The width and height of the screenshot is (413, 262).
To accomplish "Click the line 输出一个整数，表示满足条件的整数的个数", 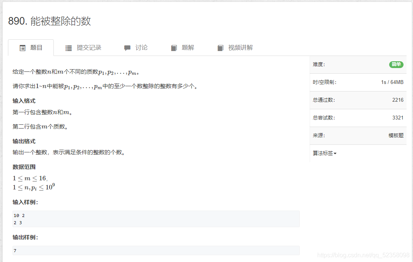I will (x=69, y=152).
